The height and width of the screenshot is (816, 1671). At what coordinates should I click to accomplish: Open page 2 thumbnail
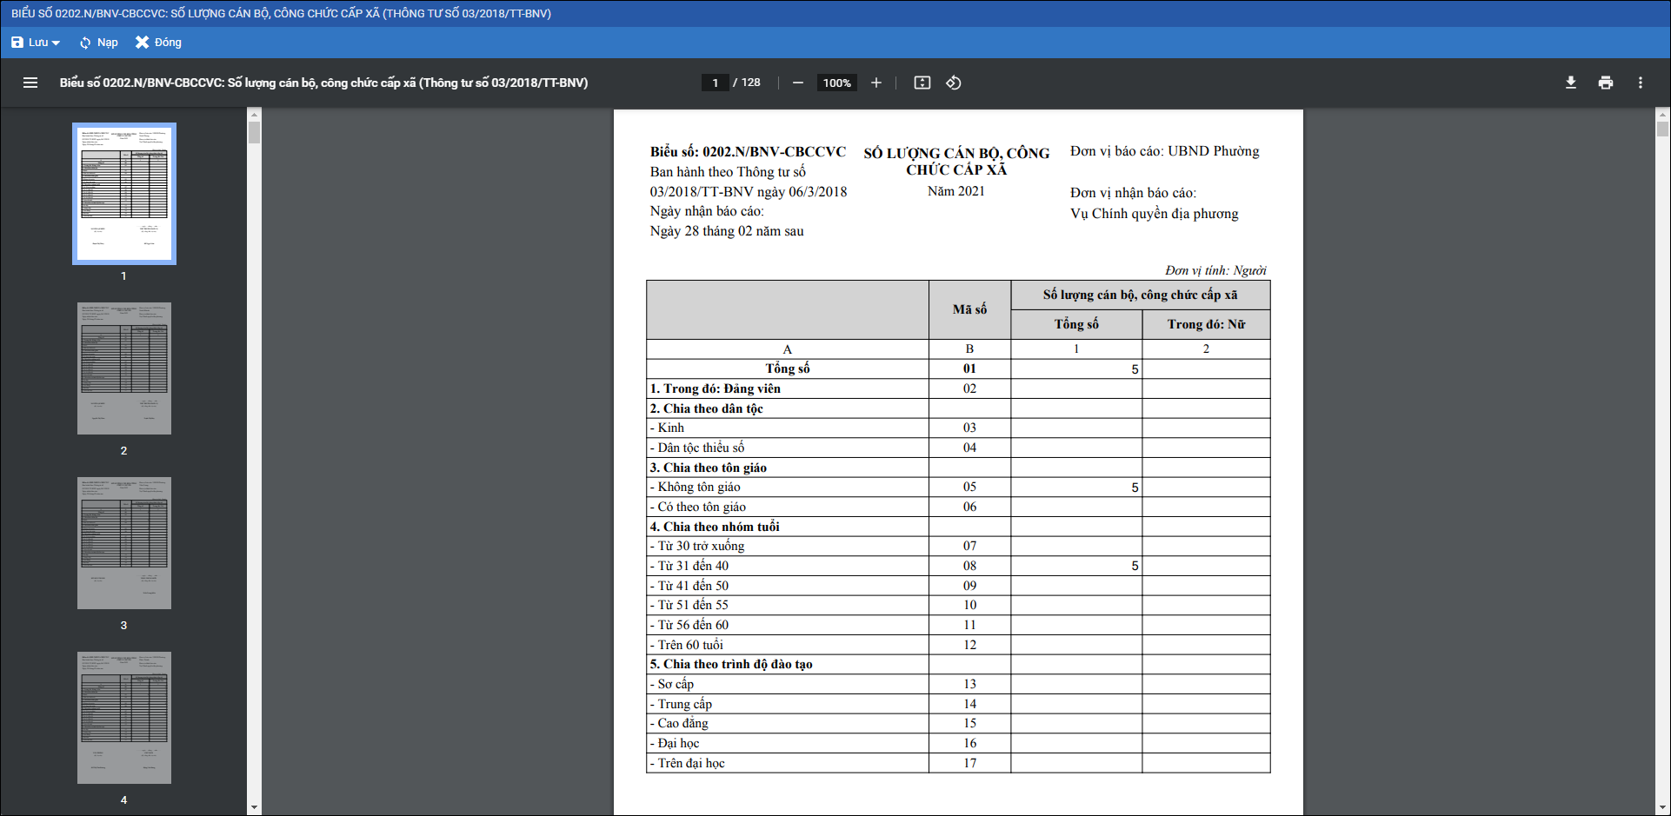[124, 368]
